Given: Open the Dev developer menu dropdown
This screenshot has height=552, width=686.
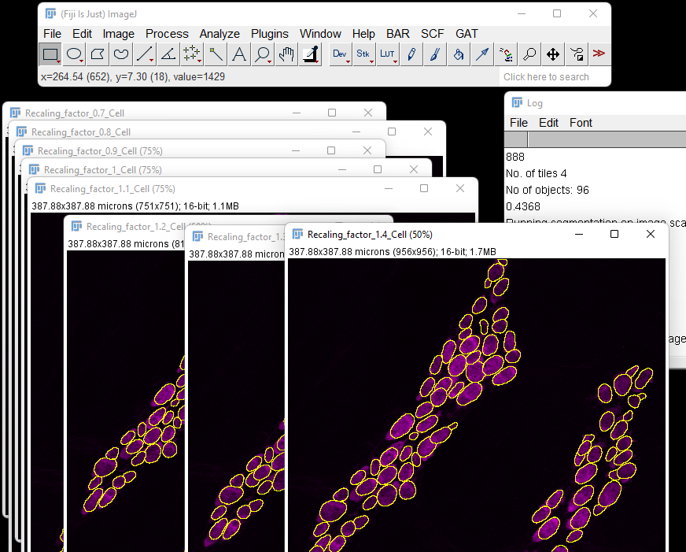Looking at the screenshot, I should coord(340,54).
